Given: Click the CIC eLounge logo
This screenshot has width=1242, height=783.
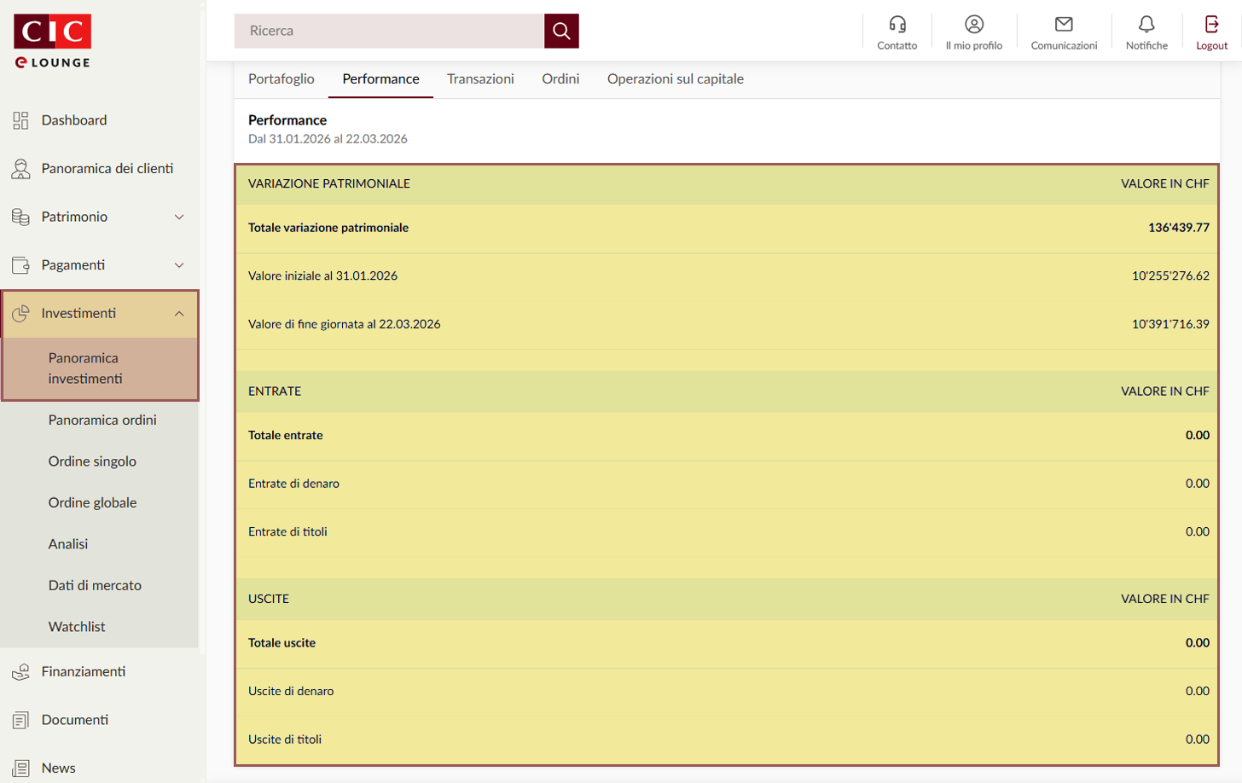Looking at the screenshot, I should pyautogui.click(x=52, y=40).
